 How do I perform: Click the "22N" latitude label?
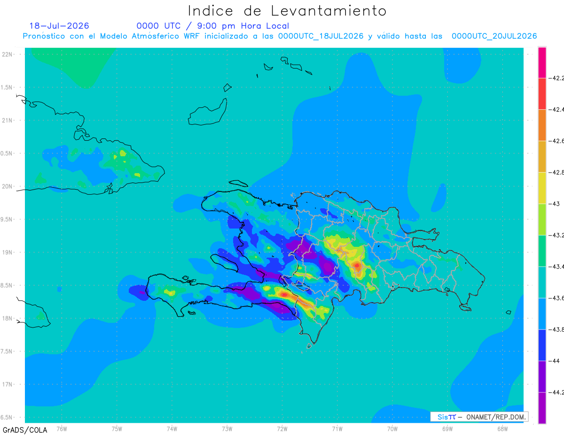[x=8, y=54]
